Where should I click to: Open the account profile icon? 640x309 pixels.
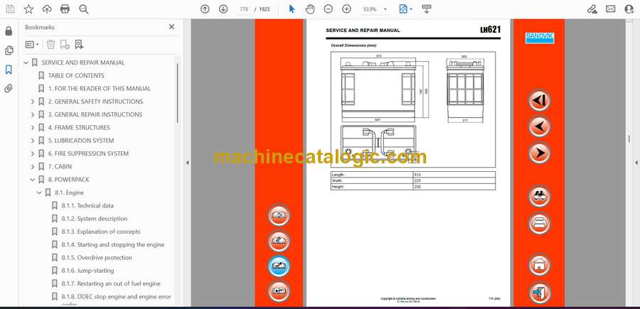point(629,9)
